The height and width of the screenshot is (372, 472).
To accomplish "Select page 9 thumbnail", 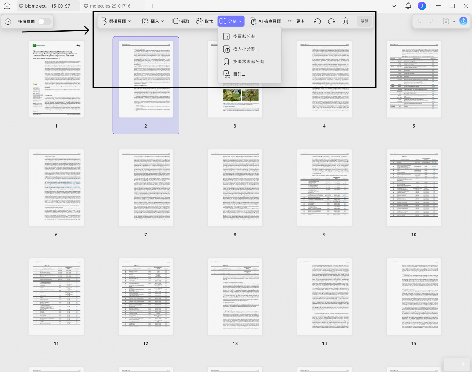I will 324,188.
